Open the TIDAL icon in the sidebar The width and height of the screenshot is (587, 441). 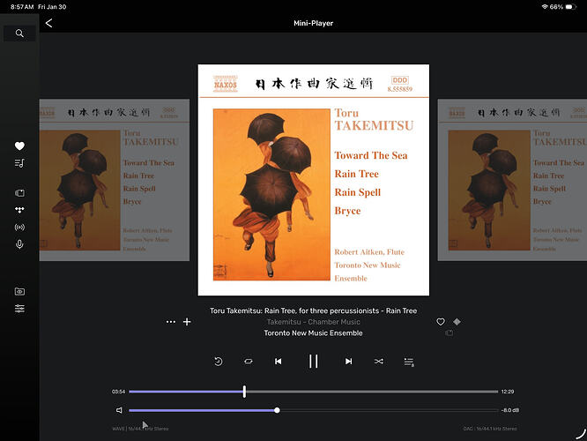click(x=19, y=210)
